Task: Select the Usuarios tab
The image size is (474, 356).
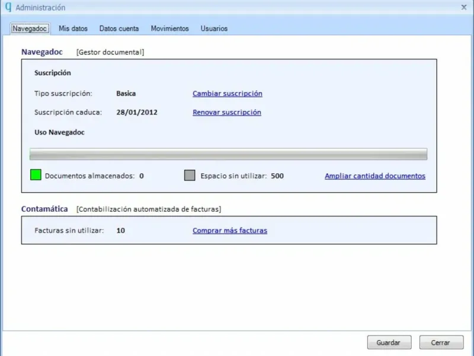Action: pos(214,28)
